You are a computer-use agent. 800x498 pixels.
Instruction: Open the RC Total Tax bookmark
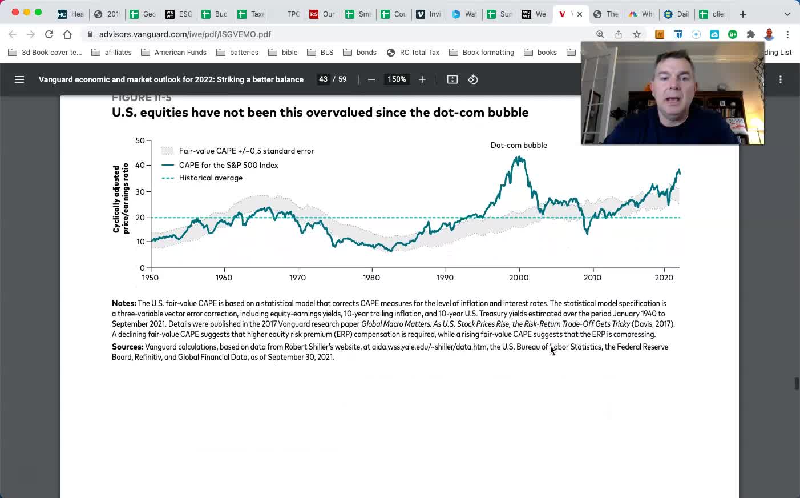point(413,52)
